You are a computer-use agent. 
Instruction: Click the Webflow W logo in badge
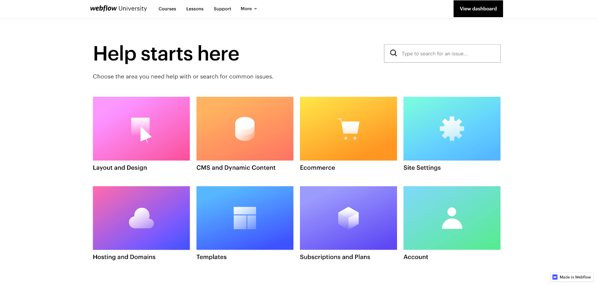pos(555,277)
